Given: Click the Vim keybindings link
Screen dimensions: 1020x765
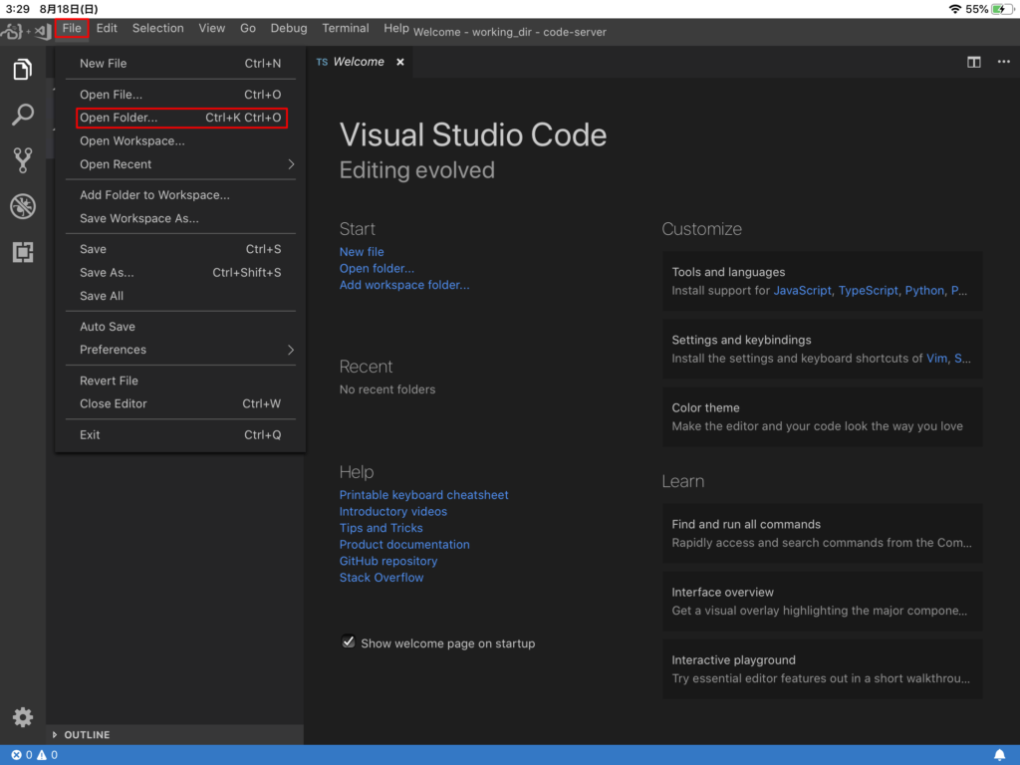Looking at the screenshot, I should (x=936, y=359).
